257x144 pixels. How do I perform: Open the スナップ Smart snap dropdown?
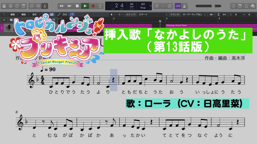pos(153,14)
